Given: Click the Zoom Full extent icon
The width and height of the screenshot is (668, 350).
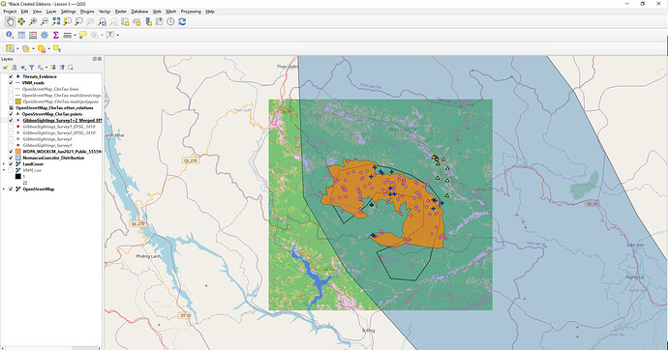Looking at the screenshot, I should pyautogui.click(x=56, y=21).
